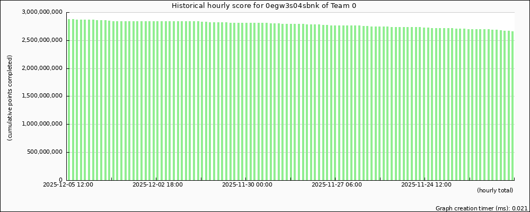Screen dimensions: 530x212
Task: Select the 1,000,000,000 y-axis label
Action: [42, 124]
